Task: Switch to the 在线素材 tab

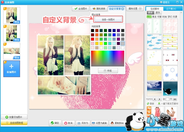Action: tap(155, 9)
